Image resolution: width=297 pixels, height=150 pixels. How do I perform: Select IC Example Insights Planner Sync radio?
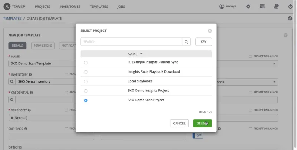click(x=86, y=63)
